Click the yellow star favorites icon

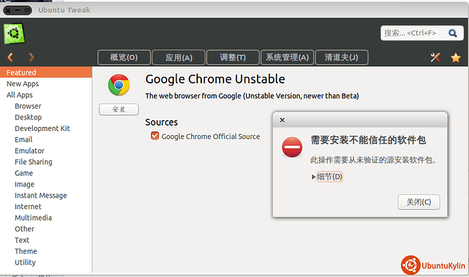(455, 58)
